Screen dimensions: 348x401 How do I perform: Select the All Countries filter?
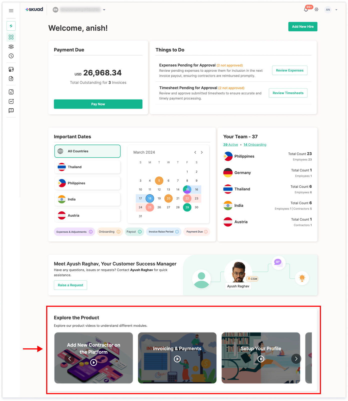pyautogui.click(x=87, y=151)
